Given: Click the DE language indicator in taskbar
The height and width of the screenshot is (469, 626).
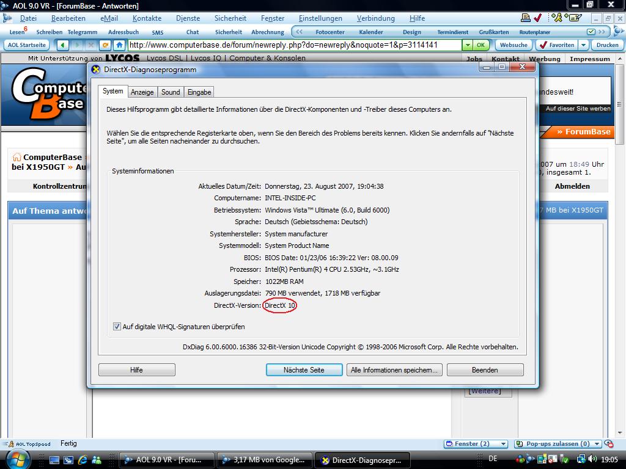Looking at the screenshot, I should tap(493, 459).
